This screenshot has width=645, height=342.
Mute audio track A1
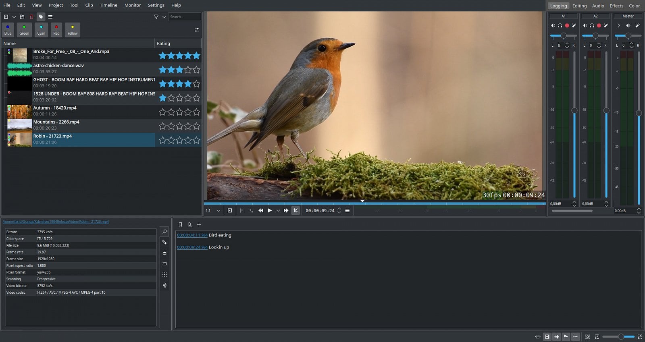553,25
